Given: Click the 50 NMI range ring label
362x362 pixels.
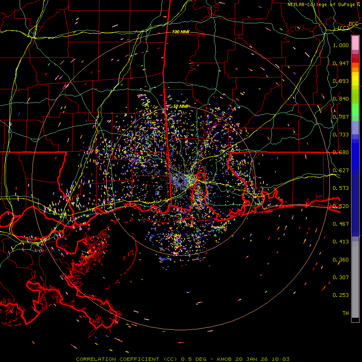Looking at the screenshot, I should tap(181, 107).
